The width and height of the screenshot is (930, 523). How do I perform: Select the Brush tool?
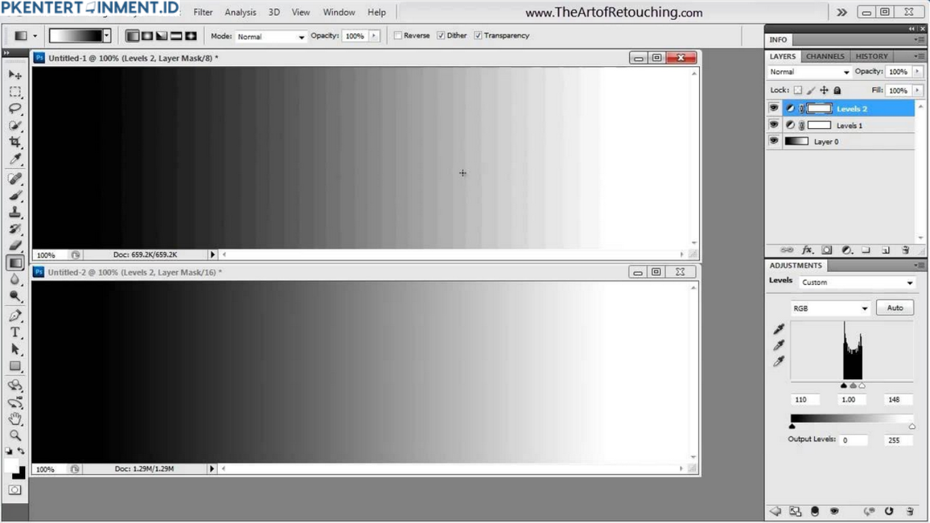tap(15, 195)
